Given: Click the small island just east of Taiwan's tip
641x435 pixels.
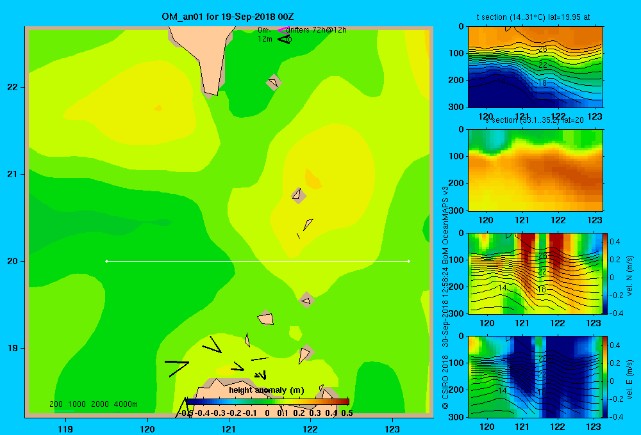Looking at the screenshot, I should pos(274,83).
